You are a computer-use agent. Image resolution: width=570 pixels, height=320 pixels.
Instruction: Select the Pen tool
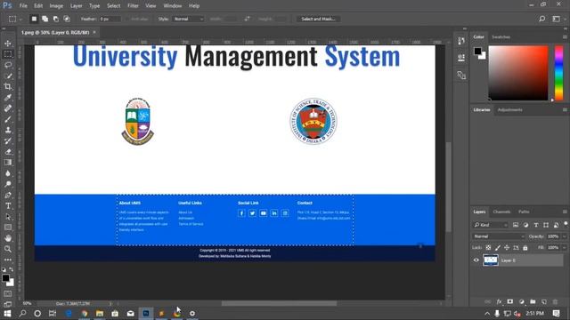8,195
